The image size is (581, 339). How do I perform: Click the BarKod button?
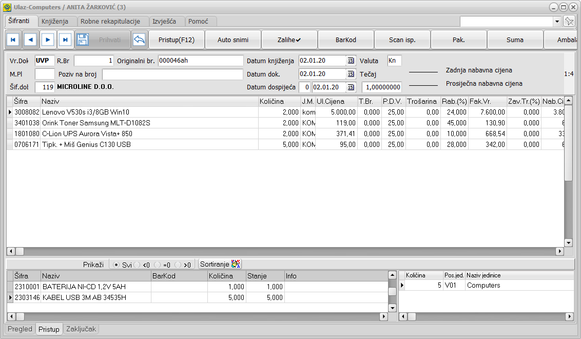pyautogui.click(x=346, y=40)
